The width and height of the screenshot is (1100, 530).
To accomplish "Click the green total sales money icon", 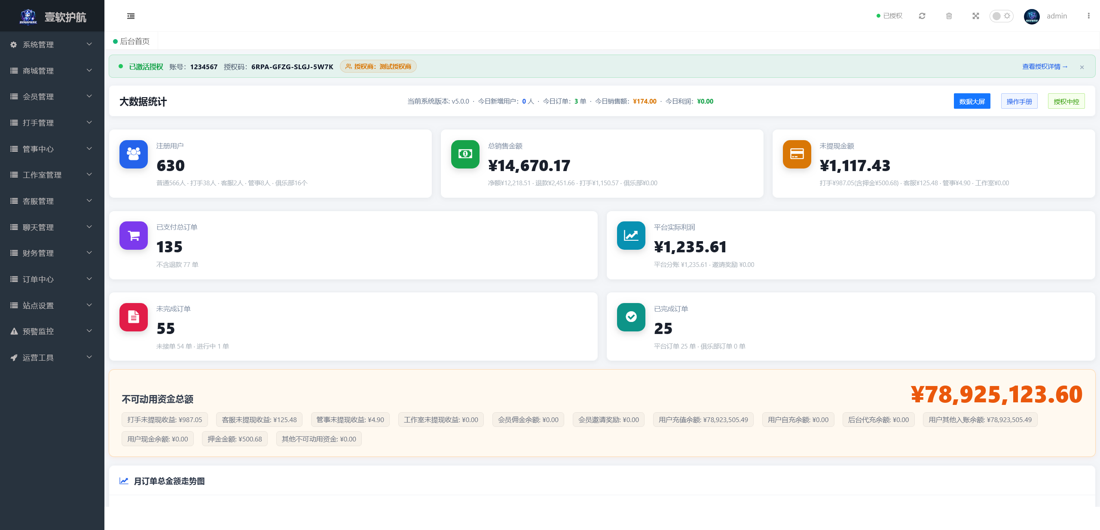I will point(465,154).
